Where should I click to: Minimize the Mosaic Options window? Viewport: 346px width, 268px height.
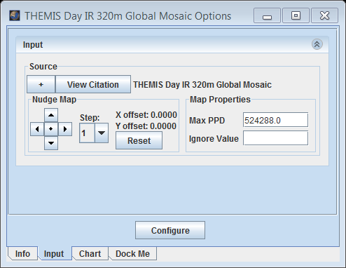click(267, 15)
